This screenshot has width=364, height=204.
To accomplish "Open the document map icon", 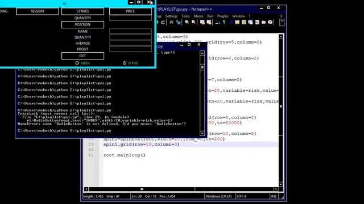I will [x=244, y=22].
